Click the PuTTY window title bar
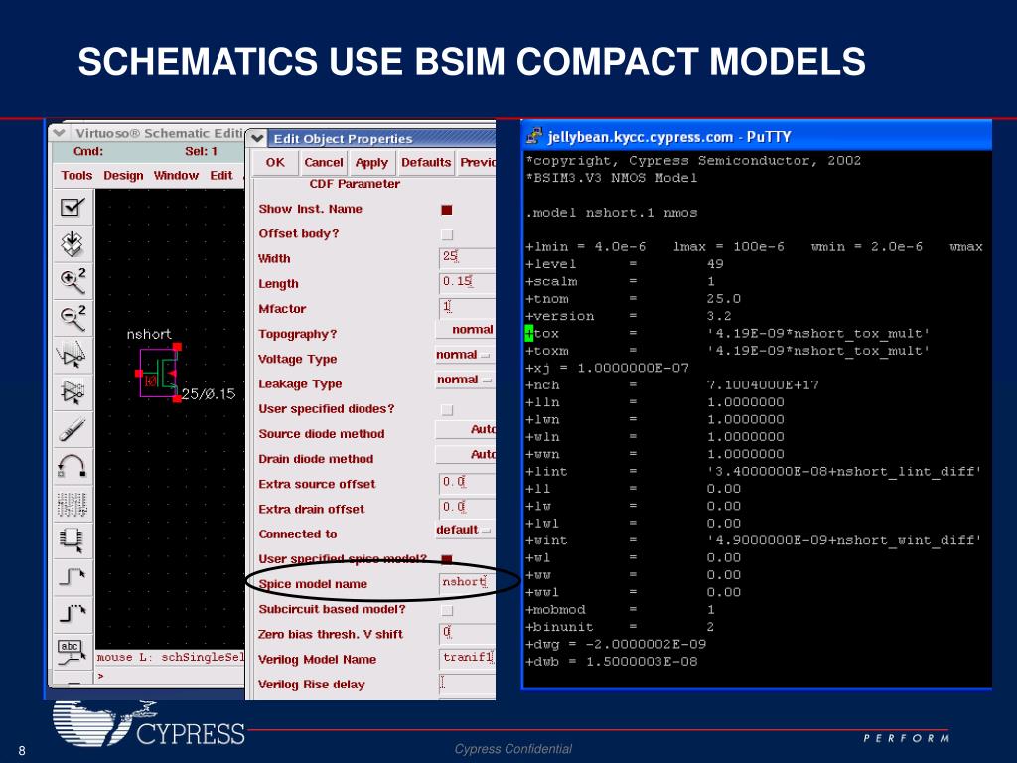Image resolution: width=1017 pixels, height=763 pixels. (x=757, y=136)
